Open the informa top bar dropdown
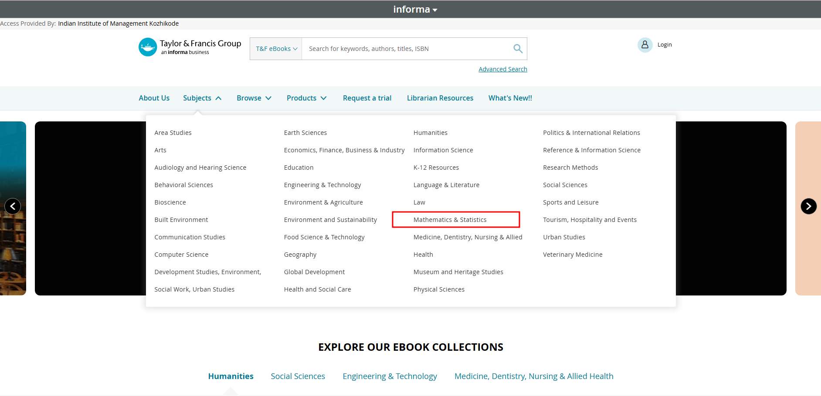This screenshot has height=396, width=821. point(415,9)
